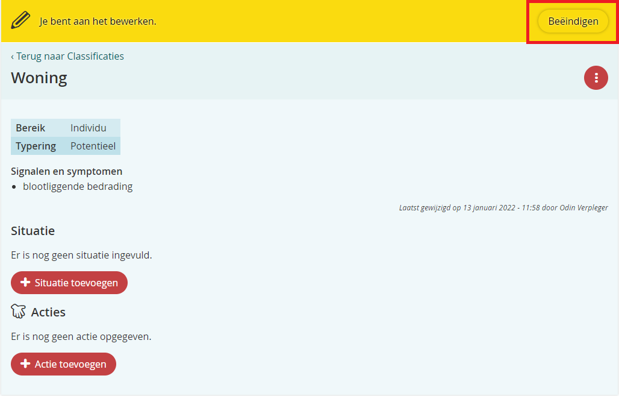The image size is (619, 396).
Task: Click the Potentieel value in the table
Action: [x=93, y=146]
